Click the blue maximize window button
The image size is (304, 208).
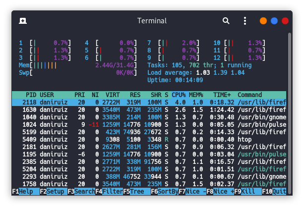pos(274,21)
